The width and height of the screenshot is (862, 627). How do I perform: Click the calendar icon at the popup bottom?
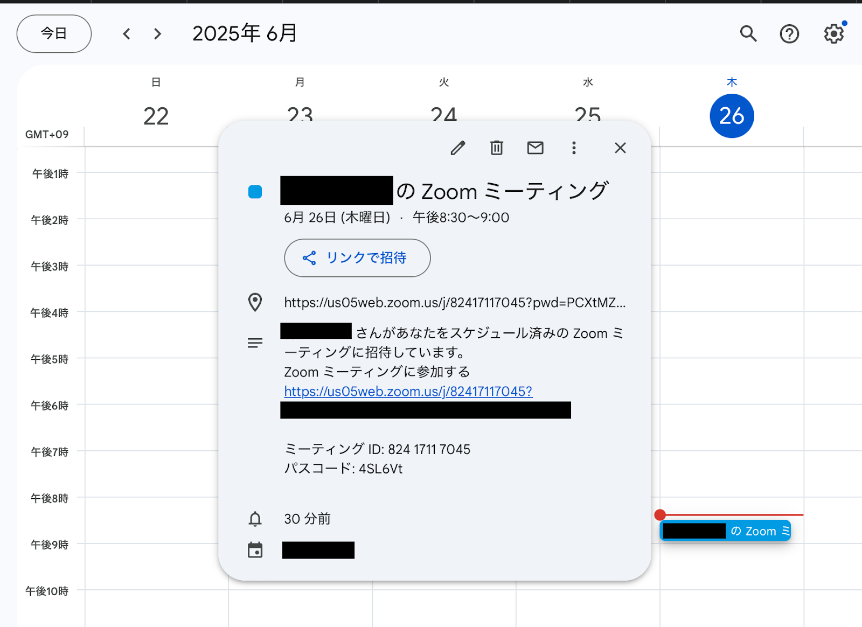(x=255, y=549)
